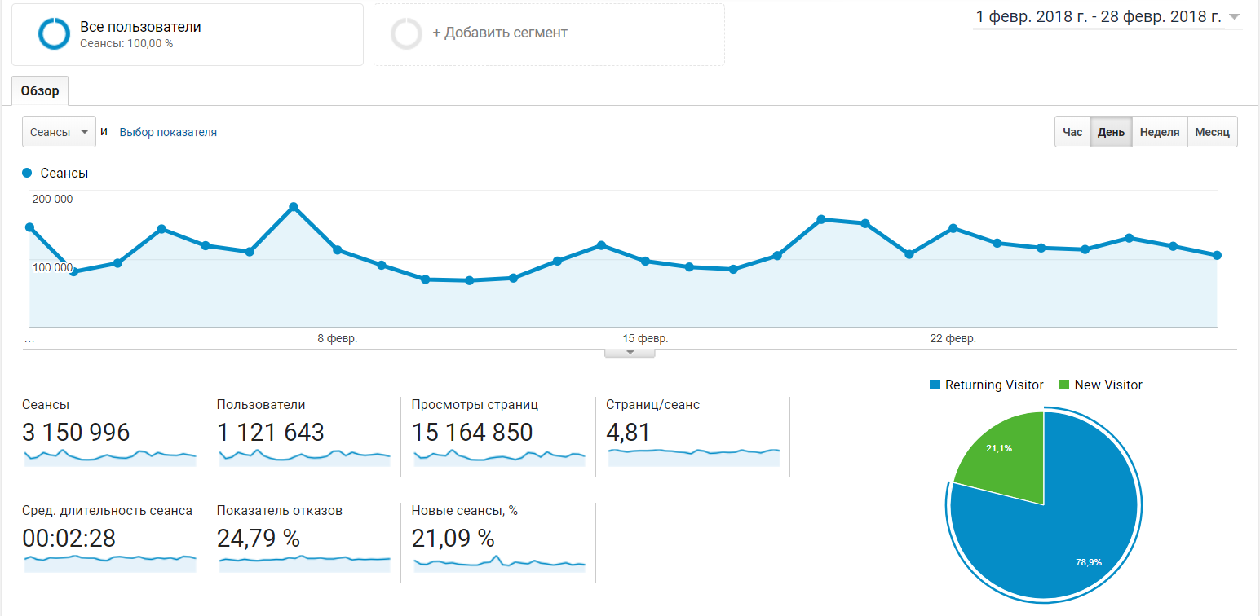This screenshot has width=1260, height=616.
Task: Click the Сеансы sparkline under 3 150 996
Action: point(110,457)
